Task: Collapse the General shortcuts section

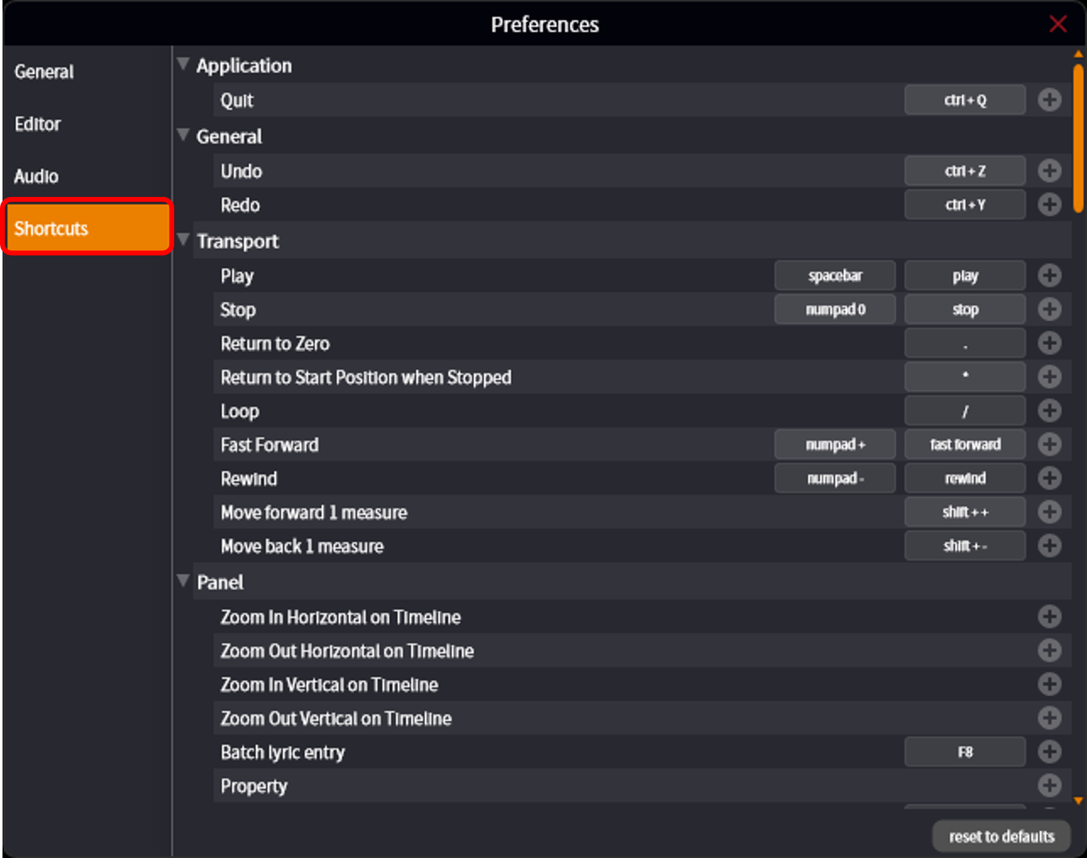Action: pos(183,135)
